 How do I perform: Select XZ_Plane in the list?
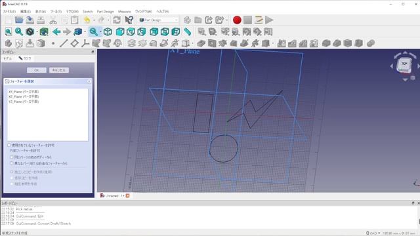pyautogui.click(x=24, y=96)
